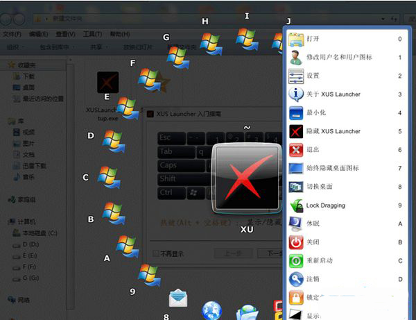
Task: Click the monitor icon for 始终隐藏桌面图标
Action: point(296,169)
